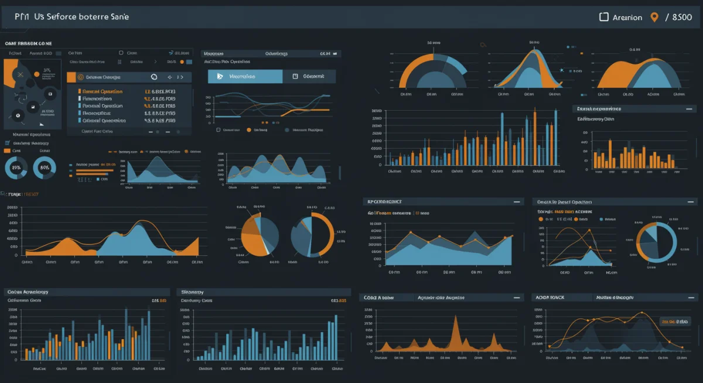The width and height of the screenshot is (703, 383).
Task: Toggle the checkbox in the top filter row
Action: click(120, 53)
